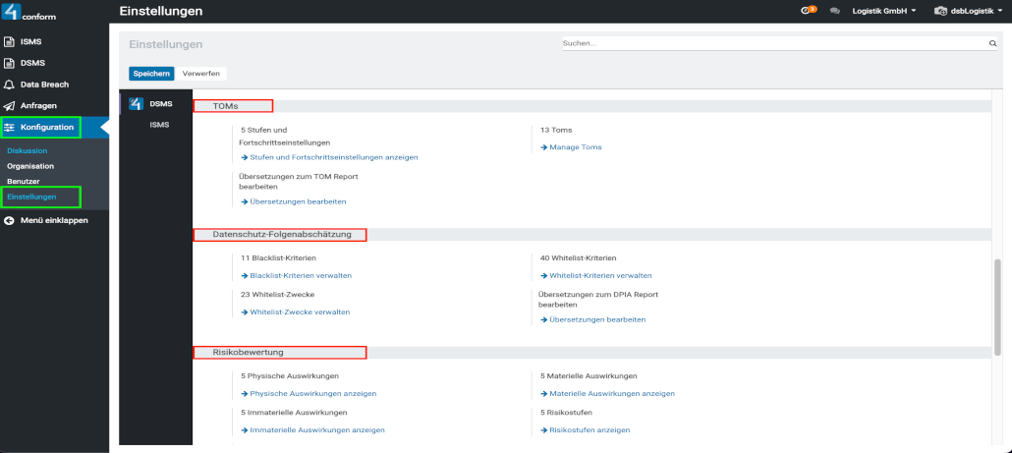The image size is (1012, 453).
Task: Open the Logistik GmbH organization dropdown
Action: (x=884, y=11)
